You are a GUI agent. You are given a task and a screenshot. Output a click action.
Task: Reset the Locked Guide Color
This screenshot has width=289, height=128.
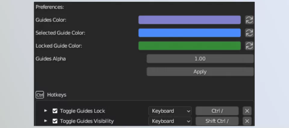click(249, 46)
